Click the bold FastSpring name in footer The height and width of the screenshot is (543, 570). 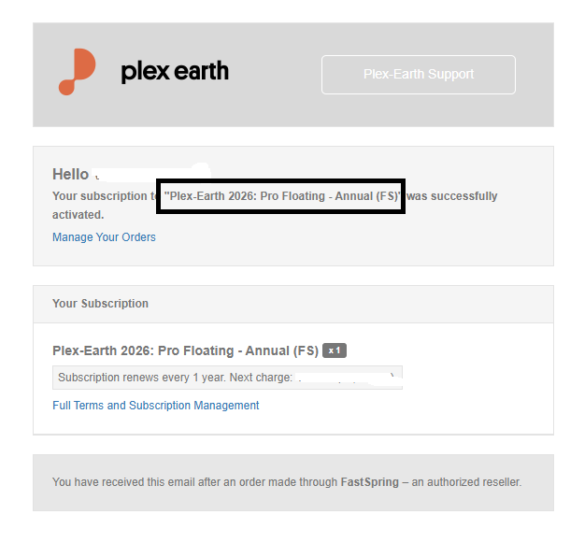370,482
